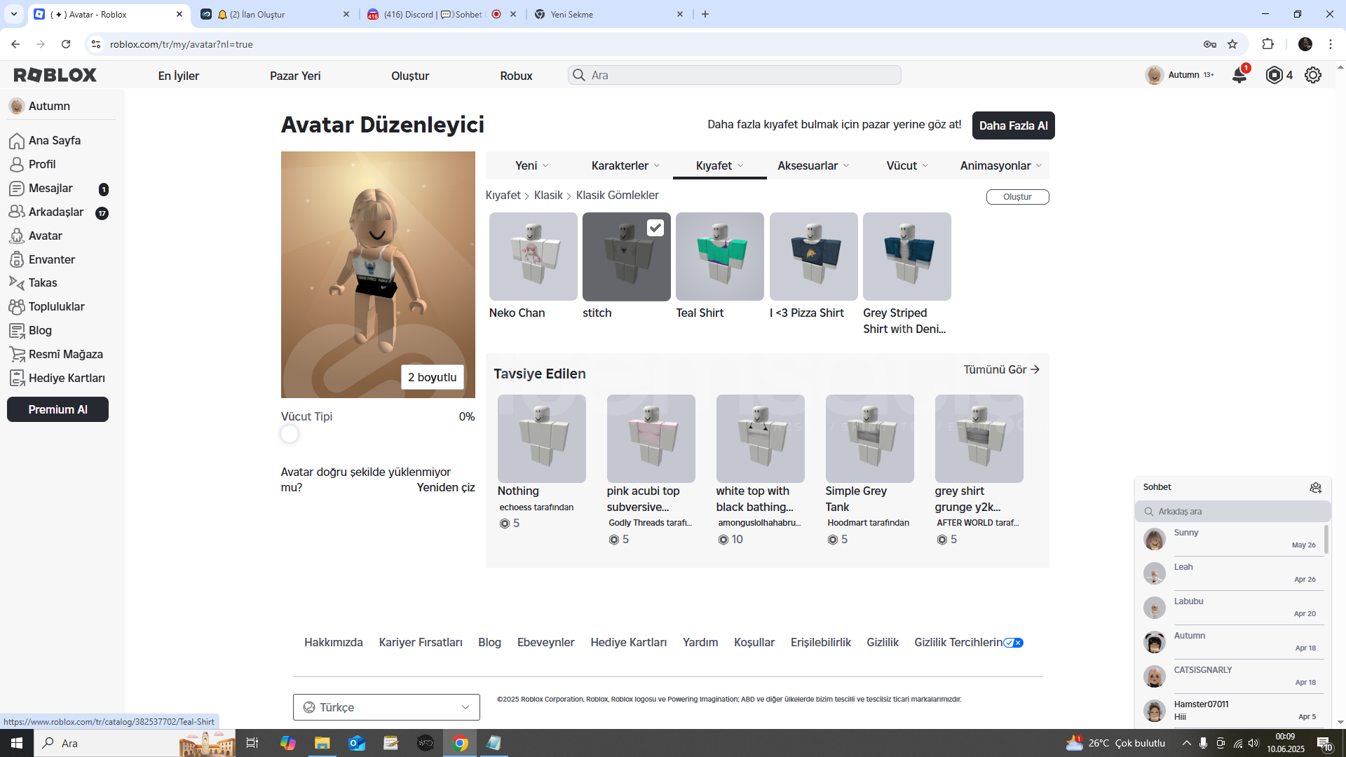The image size is (1346, 757).
Task: Click the small Oluştur button above shirts
Action: [x=1017, y=197]
